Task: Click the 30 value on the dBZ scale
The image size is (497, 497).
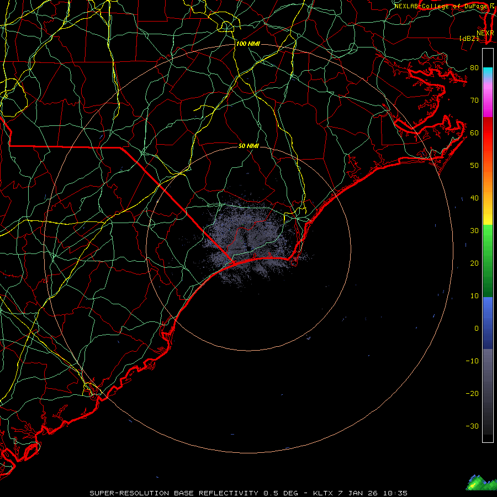Action: point(474,230)
